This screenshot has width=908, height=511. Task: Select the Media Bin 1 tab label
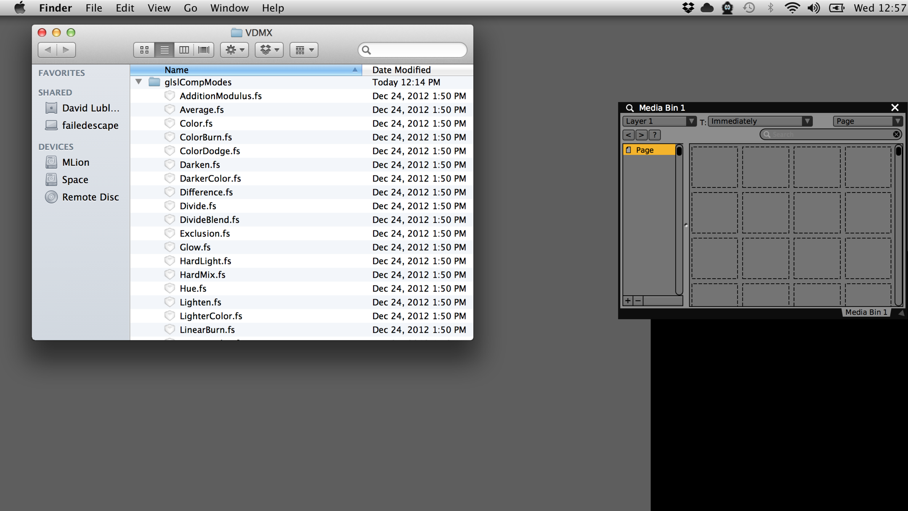866,312
